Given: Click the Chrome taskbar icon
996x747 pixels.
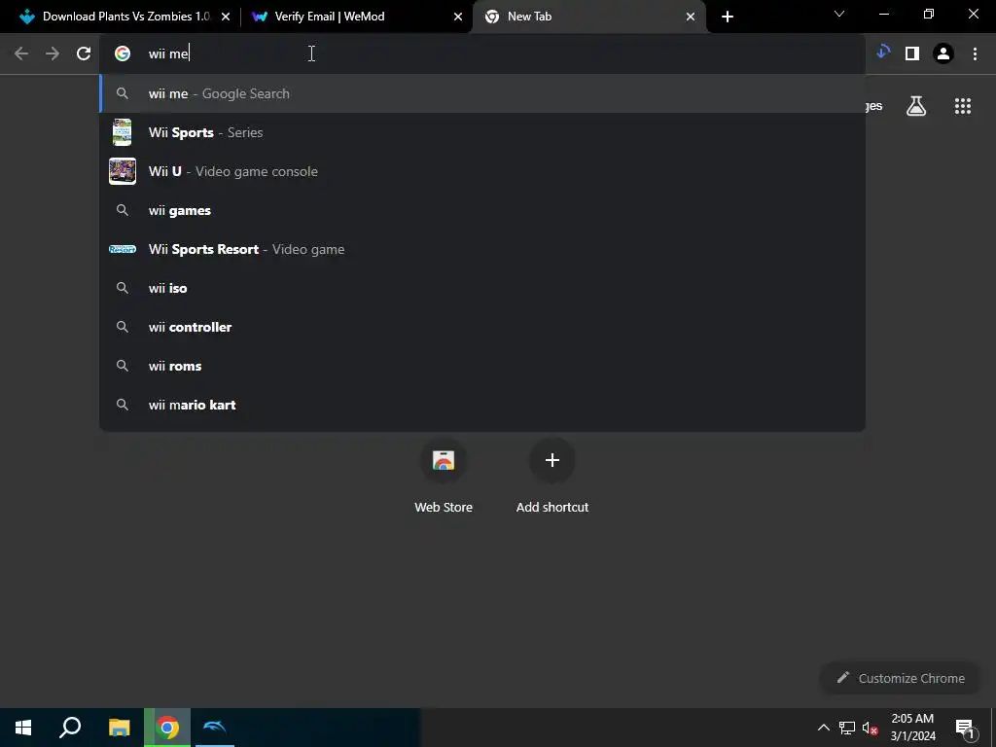Looking at the screenshot, I should coord(167,728).
